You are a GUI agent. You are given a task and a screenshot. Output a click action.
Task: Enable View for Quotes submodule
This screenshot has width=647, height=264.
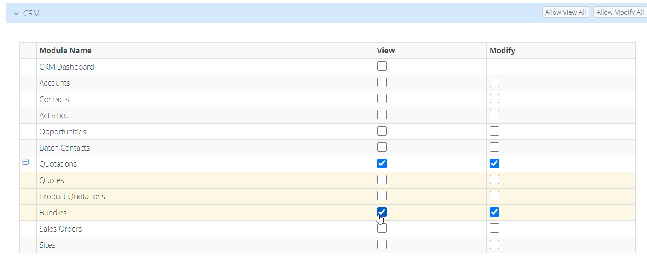click(382, 180)
